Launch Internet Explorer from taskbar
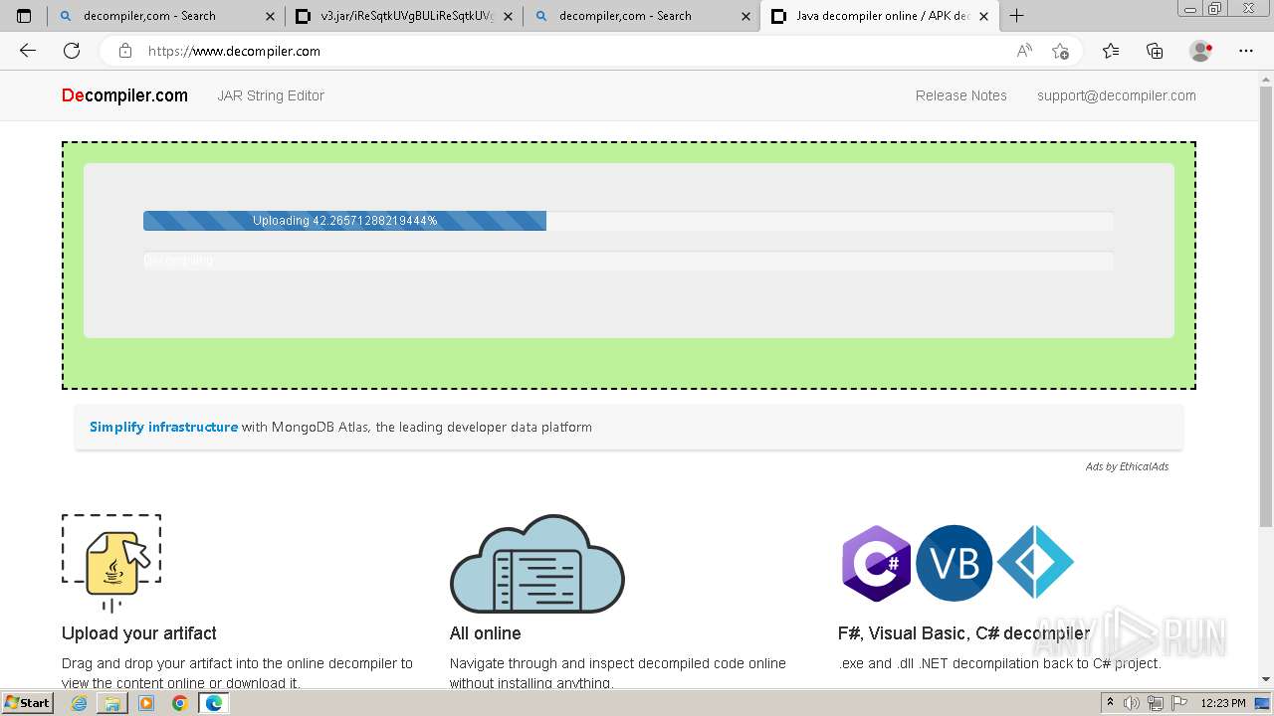Image resolution: width=1274 pixels, height=716 pixels. pyautogui.click(x=80, y=703)
